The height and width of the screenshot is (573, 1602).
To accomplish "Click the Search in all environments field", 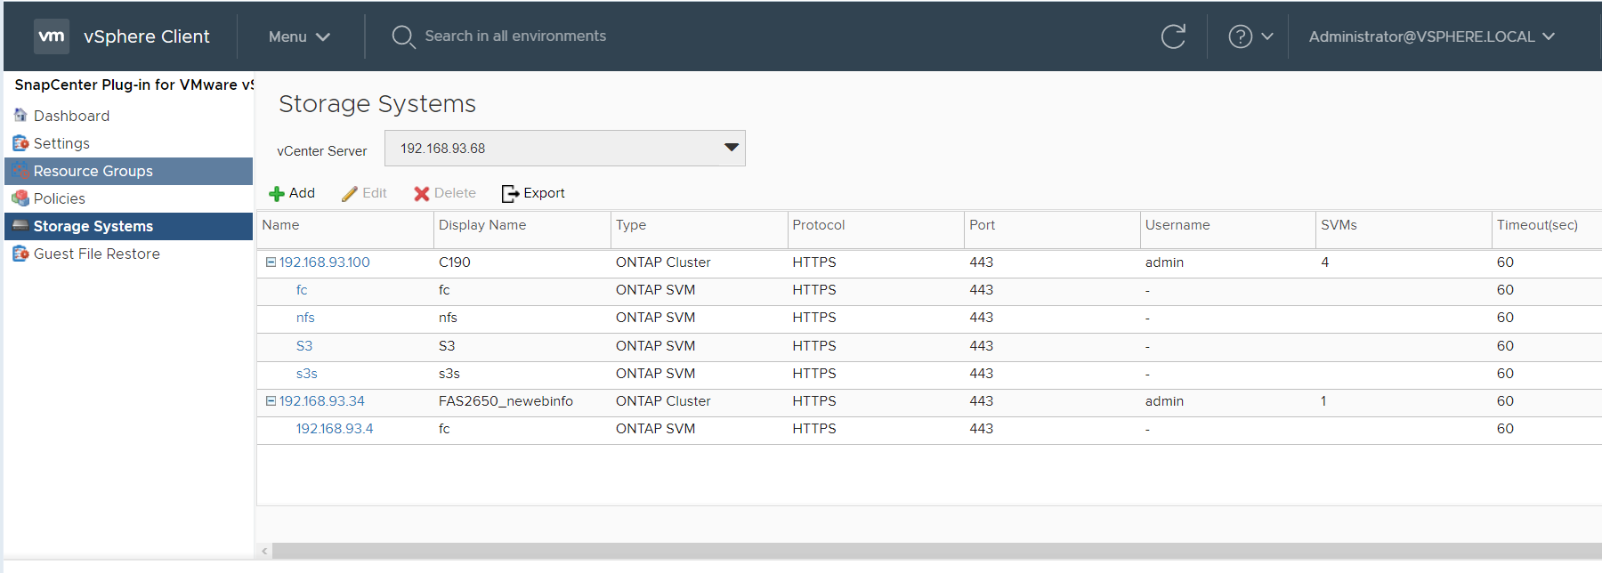I will [x=515, y=36].
